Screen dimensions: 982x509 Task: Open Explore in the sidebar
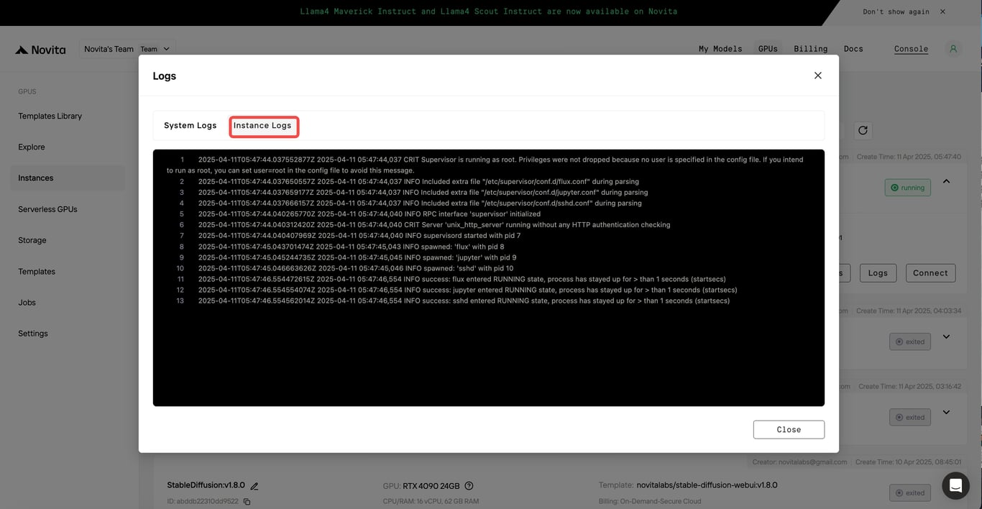tap(32, 147)
